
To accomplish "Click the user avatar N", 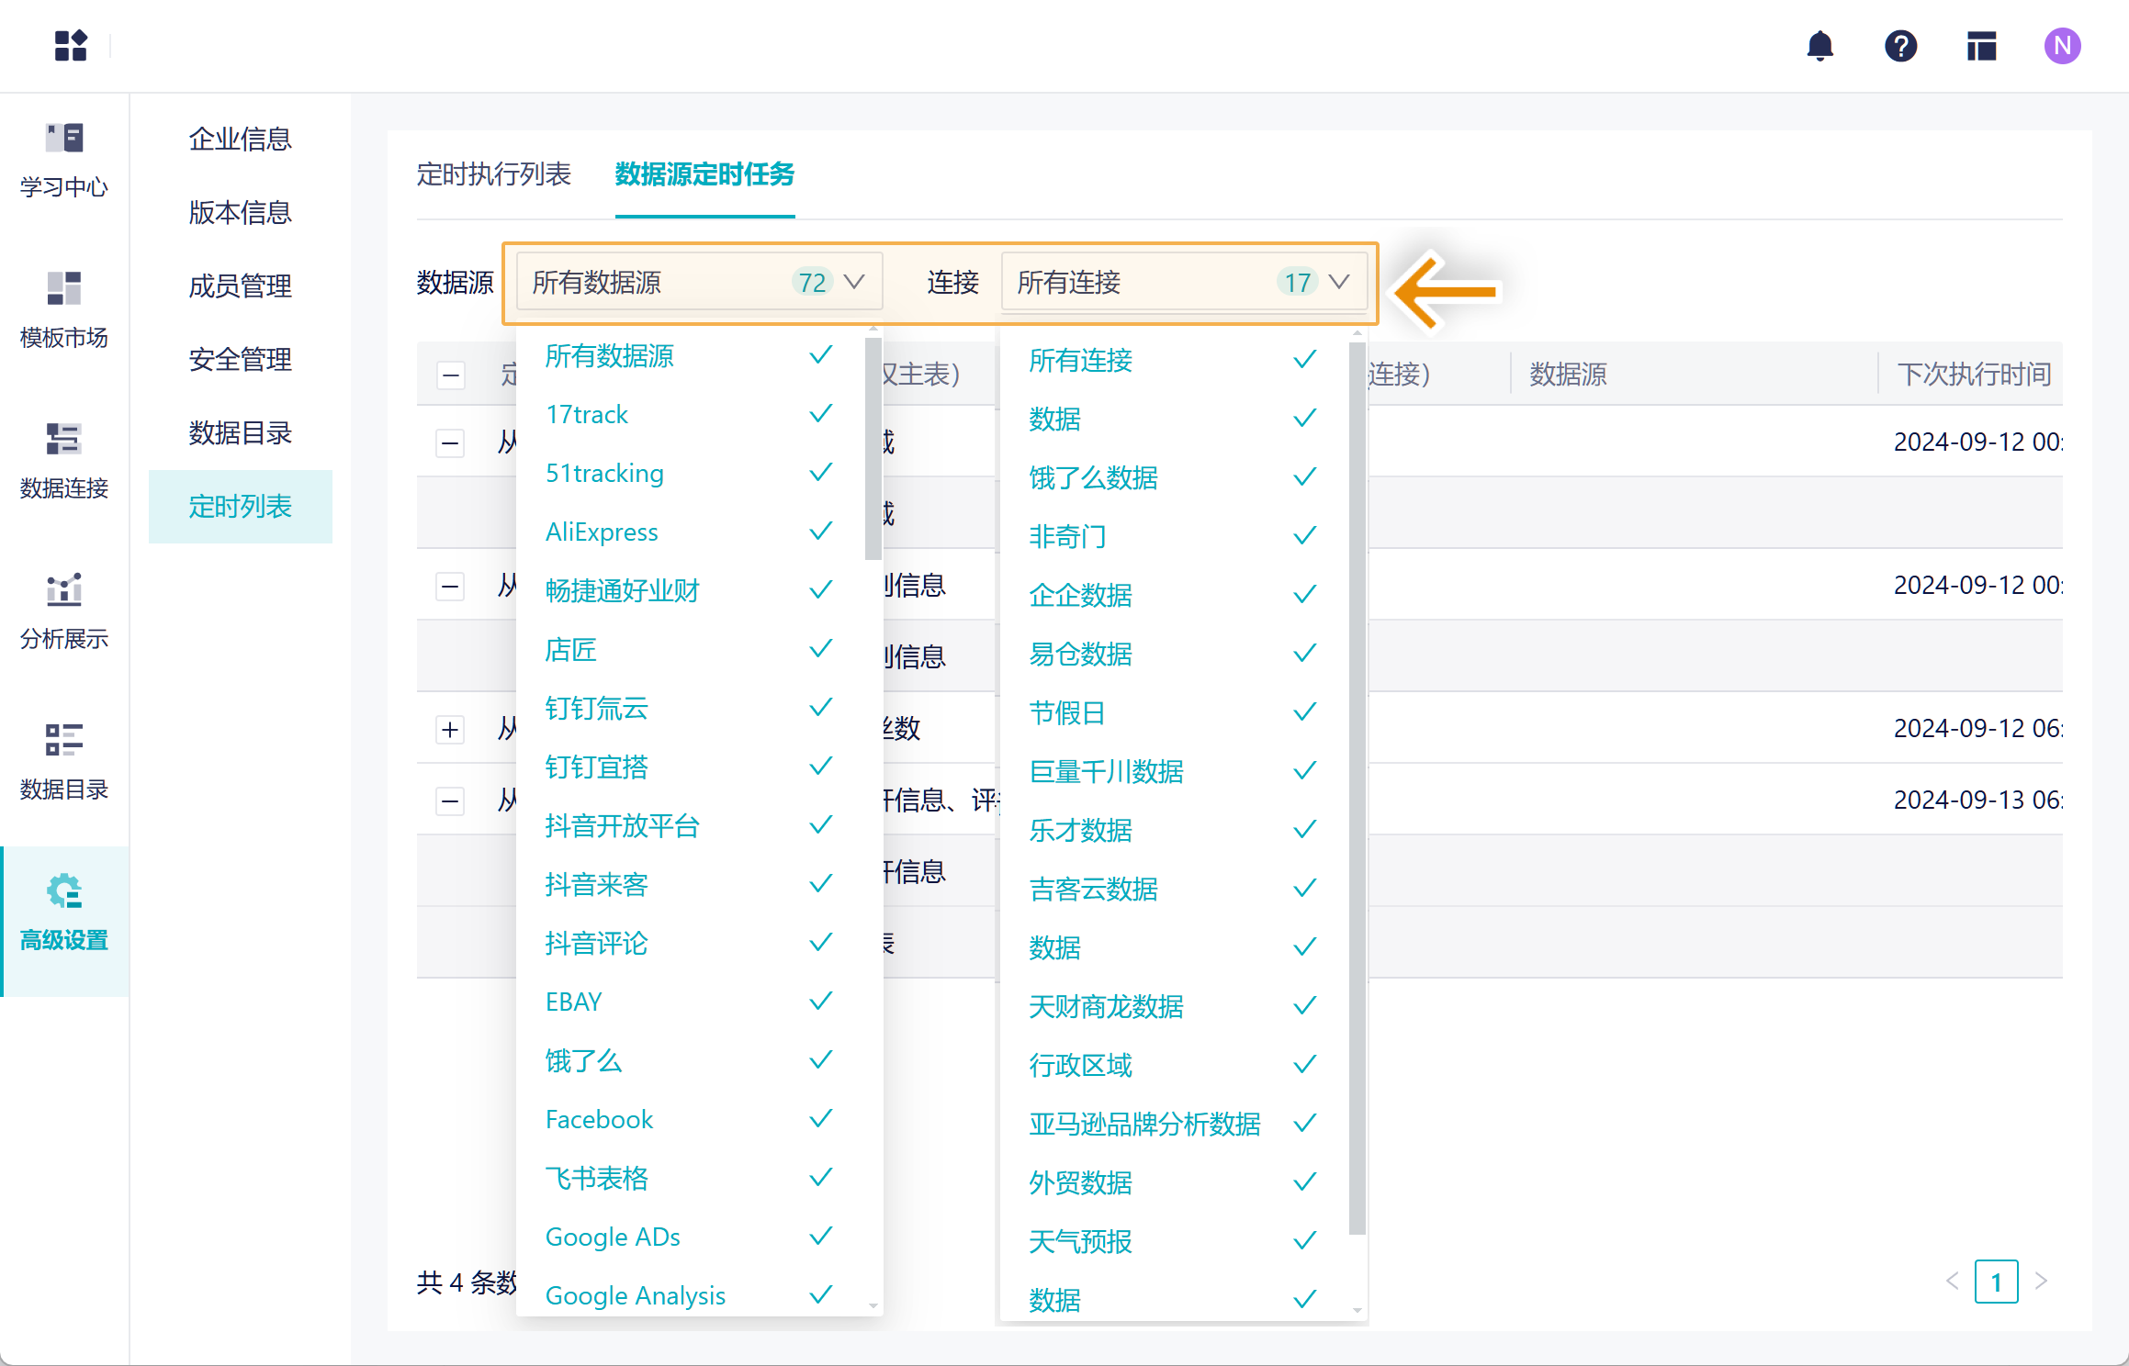I will click(2062, 46).
